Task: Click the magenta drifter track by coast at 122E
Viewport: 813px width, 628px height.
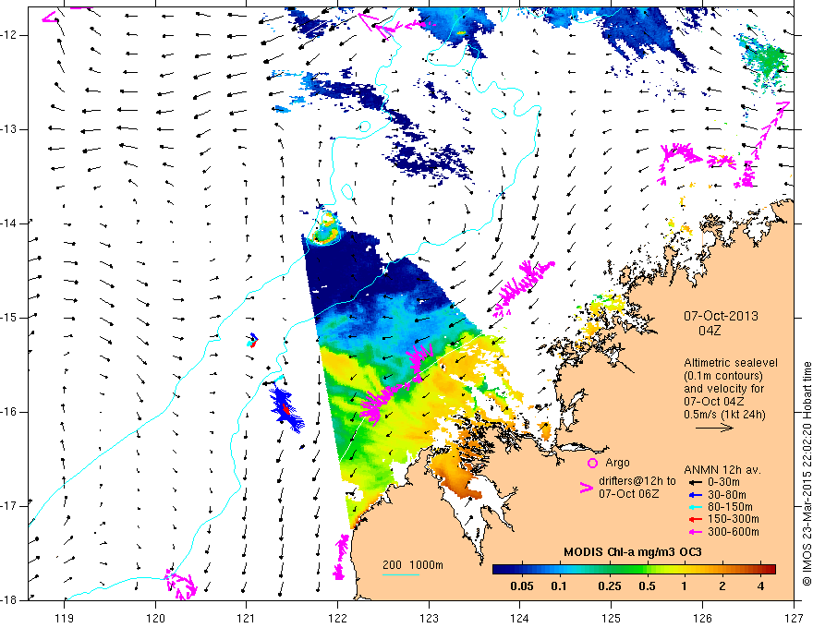Action: [x=340, y=557]
